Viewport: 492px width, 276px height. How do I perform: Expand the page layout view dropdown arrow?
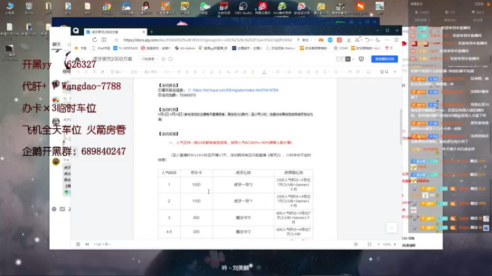pos(353,59)
